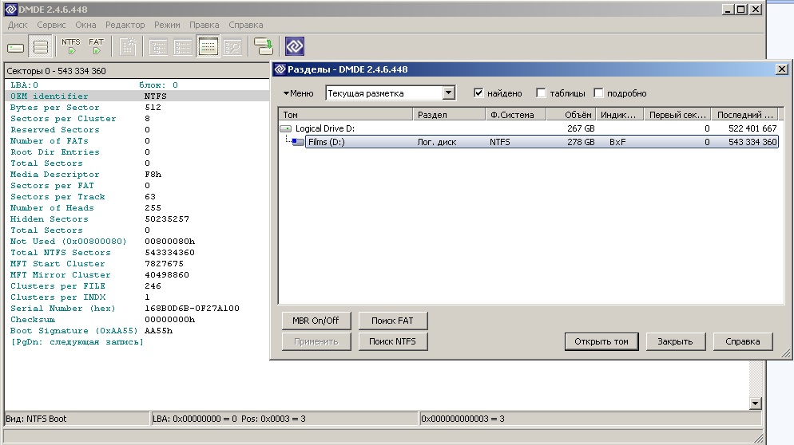Viewport: 794px width, 445px height.
Task: Click the sector view scrollbar down arrow
Action: click(756, 404)
